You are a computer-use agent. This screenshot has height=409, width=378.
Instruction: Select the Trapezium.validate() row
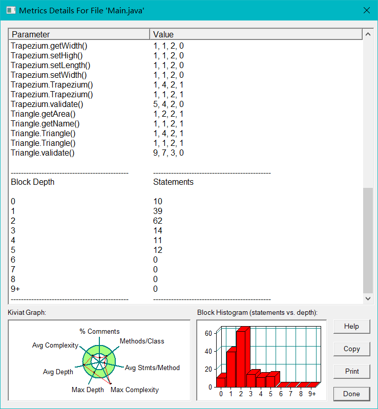(x=185, y=104)
